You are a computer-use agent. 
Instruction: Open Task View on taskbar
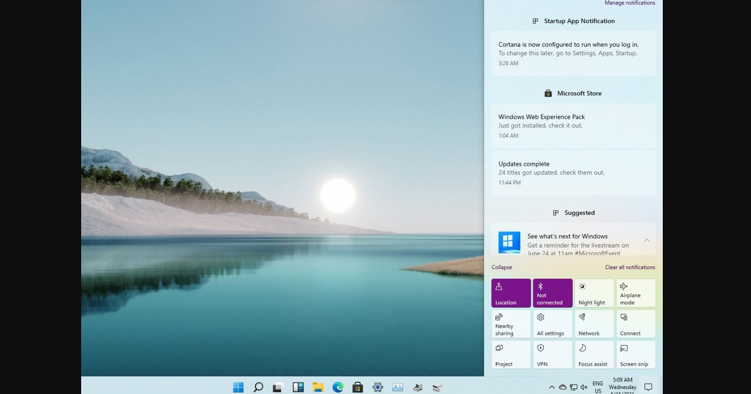(277, 387)
